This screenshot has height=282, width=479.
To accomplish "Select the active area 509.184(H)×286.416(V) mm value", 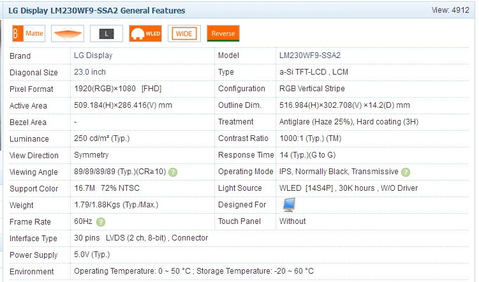I will [123, 105].
